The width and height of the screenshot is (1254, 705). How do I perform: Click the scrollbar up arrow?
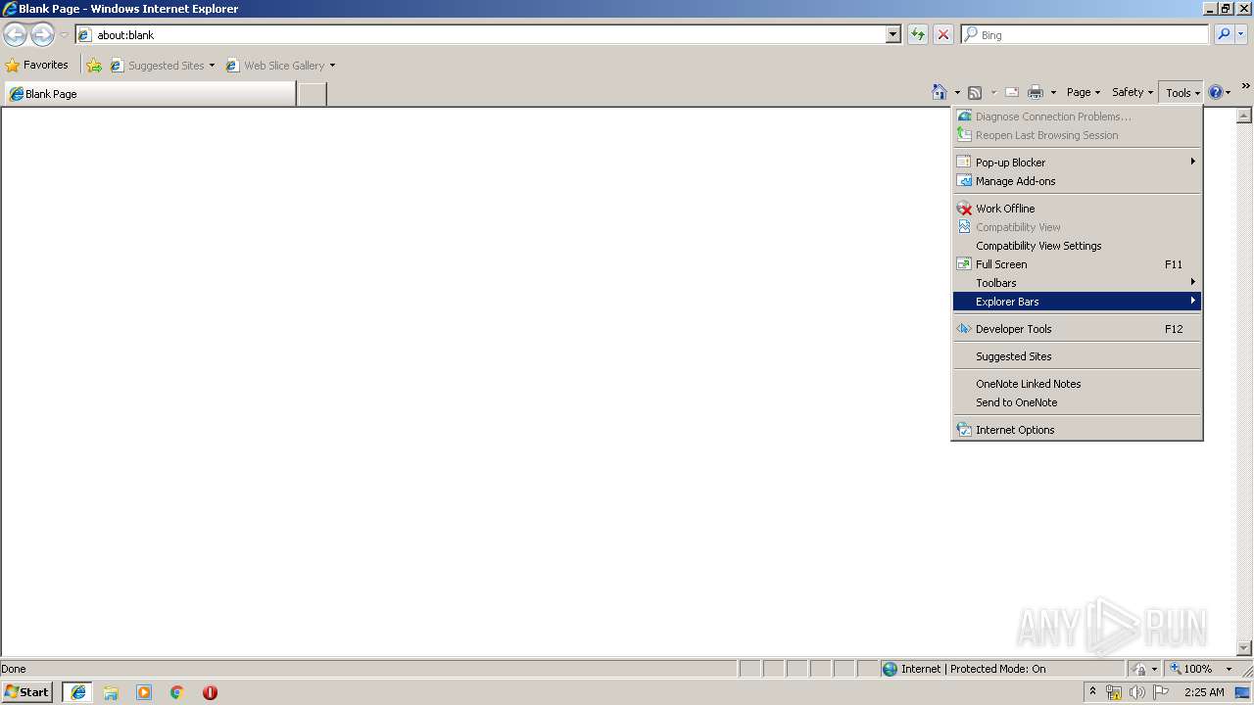click(1244, 116)
